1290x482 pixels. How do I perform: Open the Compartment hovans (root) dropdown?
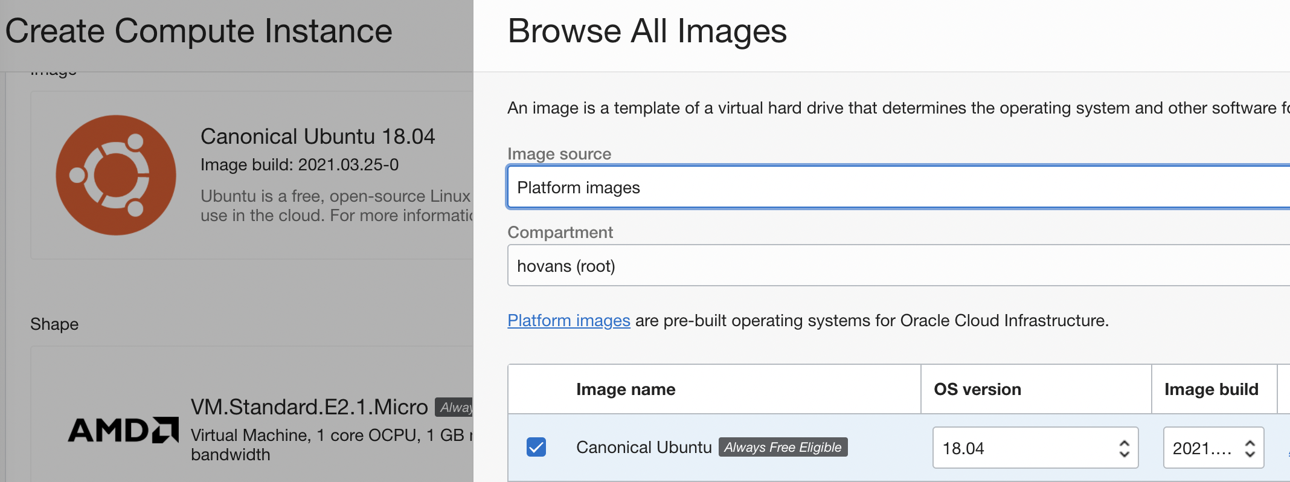899,265
